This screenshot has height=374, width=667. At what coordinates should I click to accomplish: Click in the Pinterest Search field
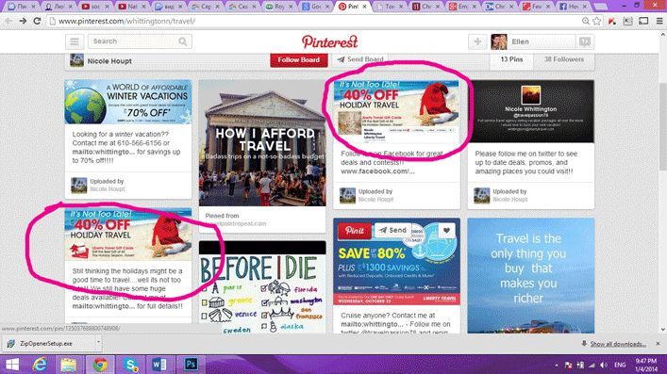tap(133, 41)
